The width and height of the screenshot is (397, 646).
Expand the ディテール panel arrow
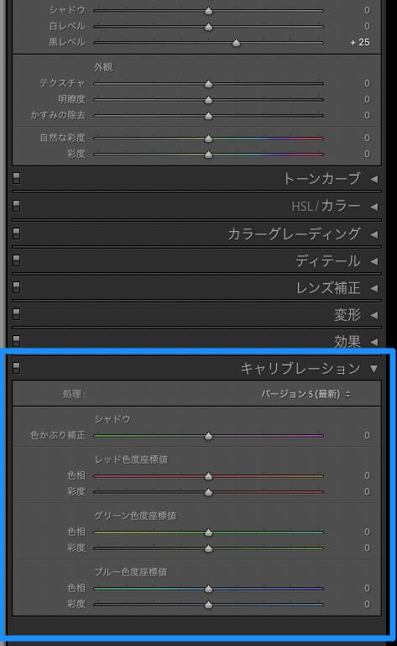coord(374,261)
